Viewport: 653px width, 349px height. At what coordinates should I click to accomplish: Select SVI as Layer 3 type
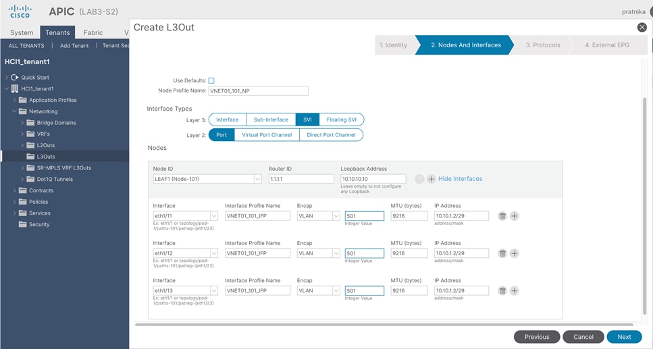point(307,119)
